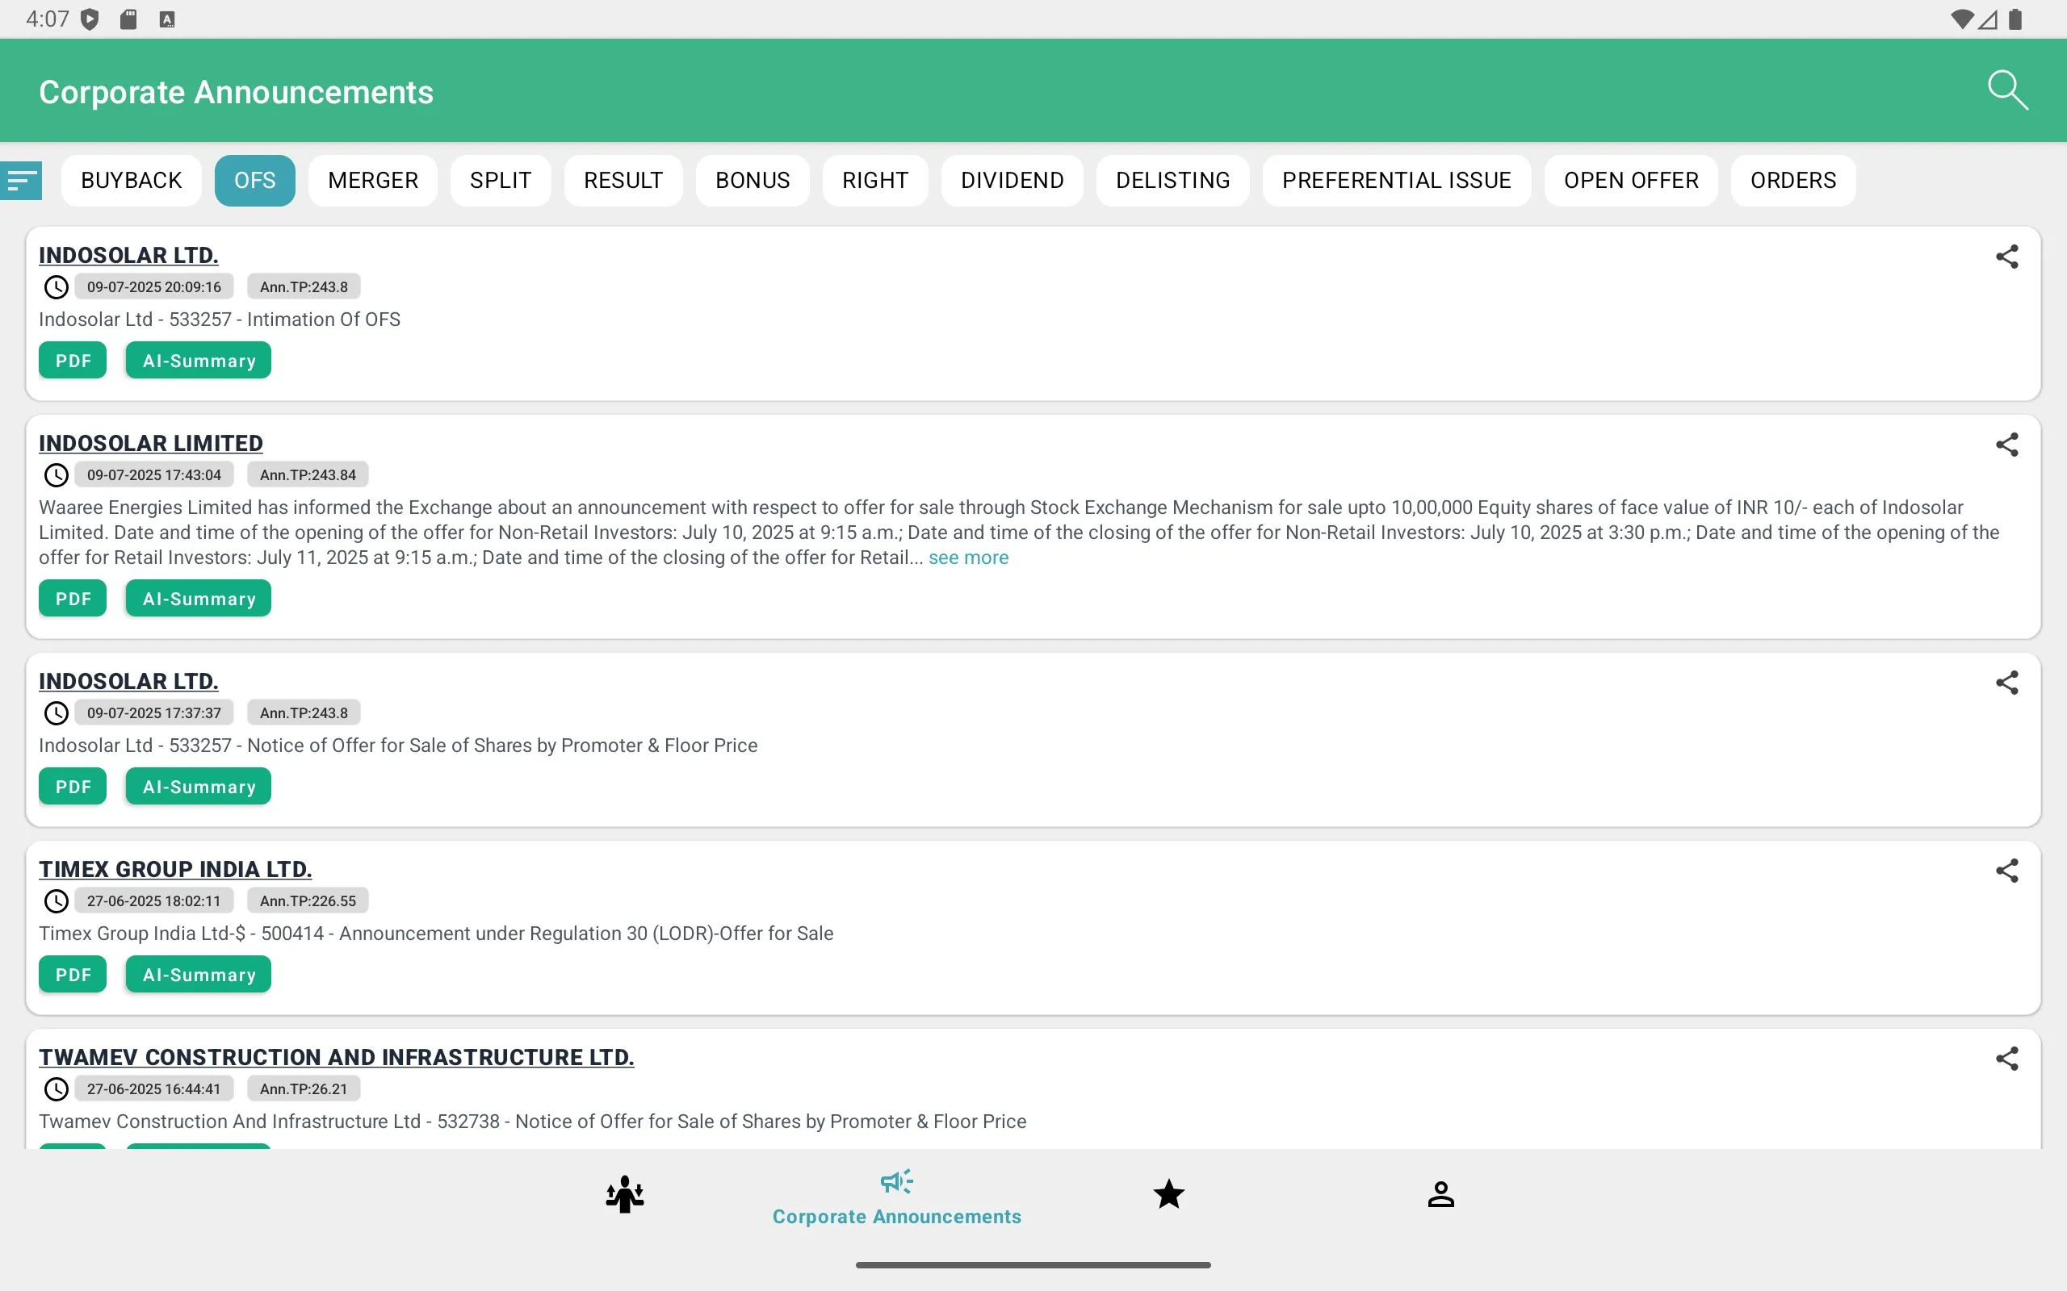
Task: Tap the Ann.TP:243.84 price tag
Action: coord(308,474)
